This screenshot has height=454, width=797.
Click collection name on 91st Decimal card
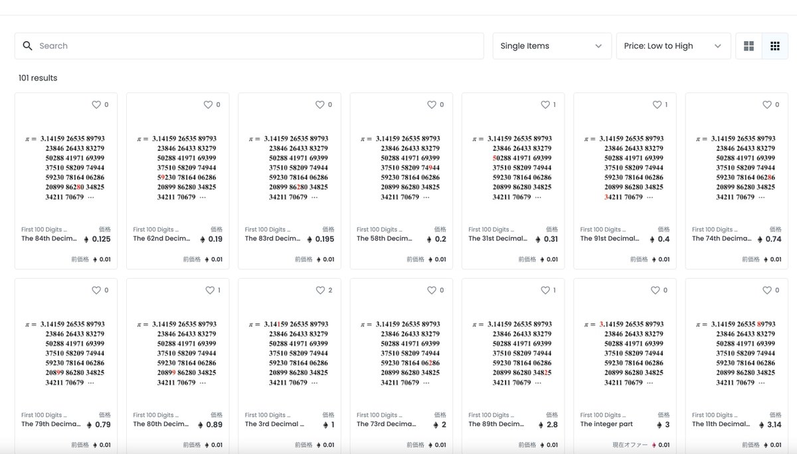603,230
